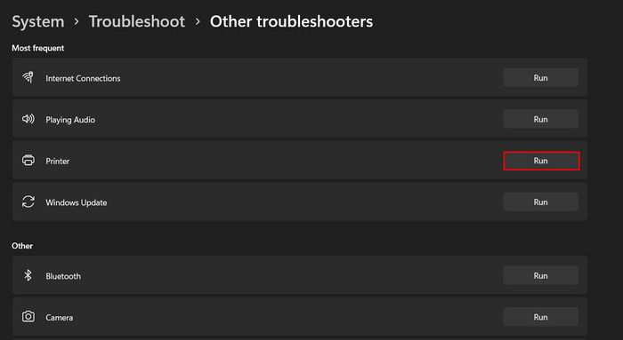Click the Internet Connections wifi icon
This screenshot has width=623, height=340.
[28, 77]
